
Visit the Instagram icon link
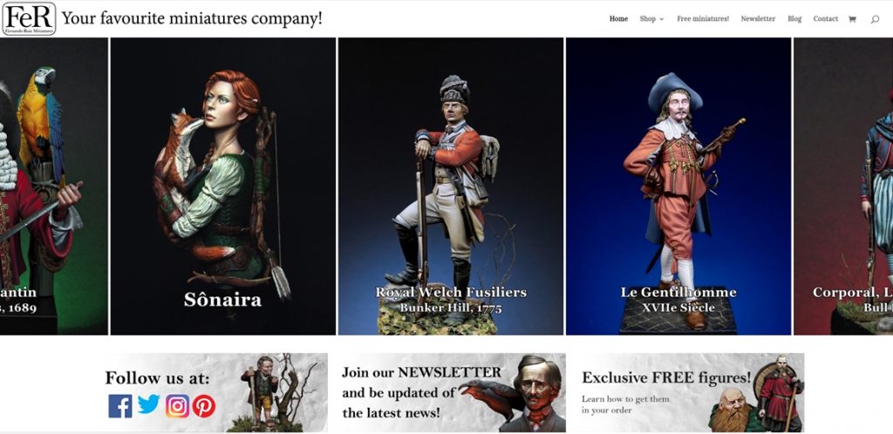coord(178,406)
